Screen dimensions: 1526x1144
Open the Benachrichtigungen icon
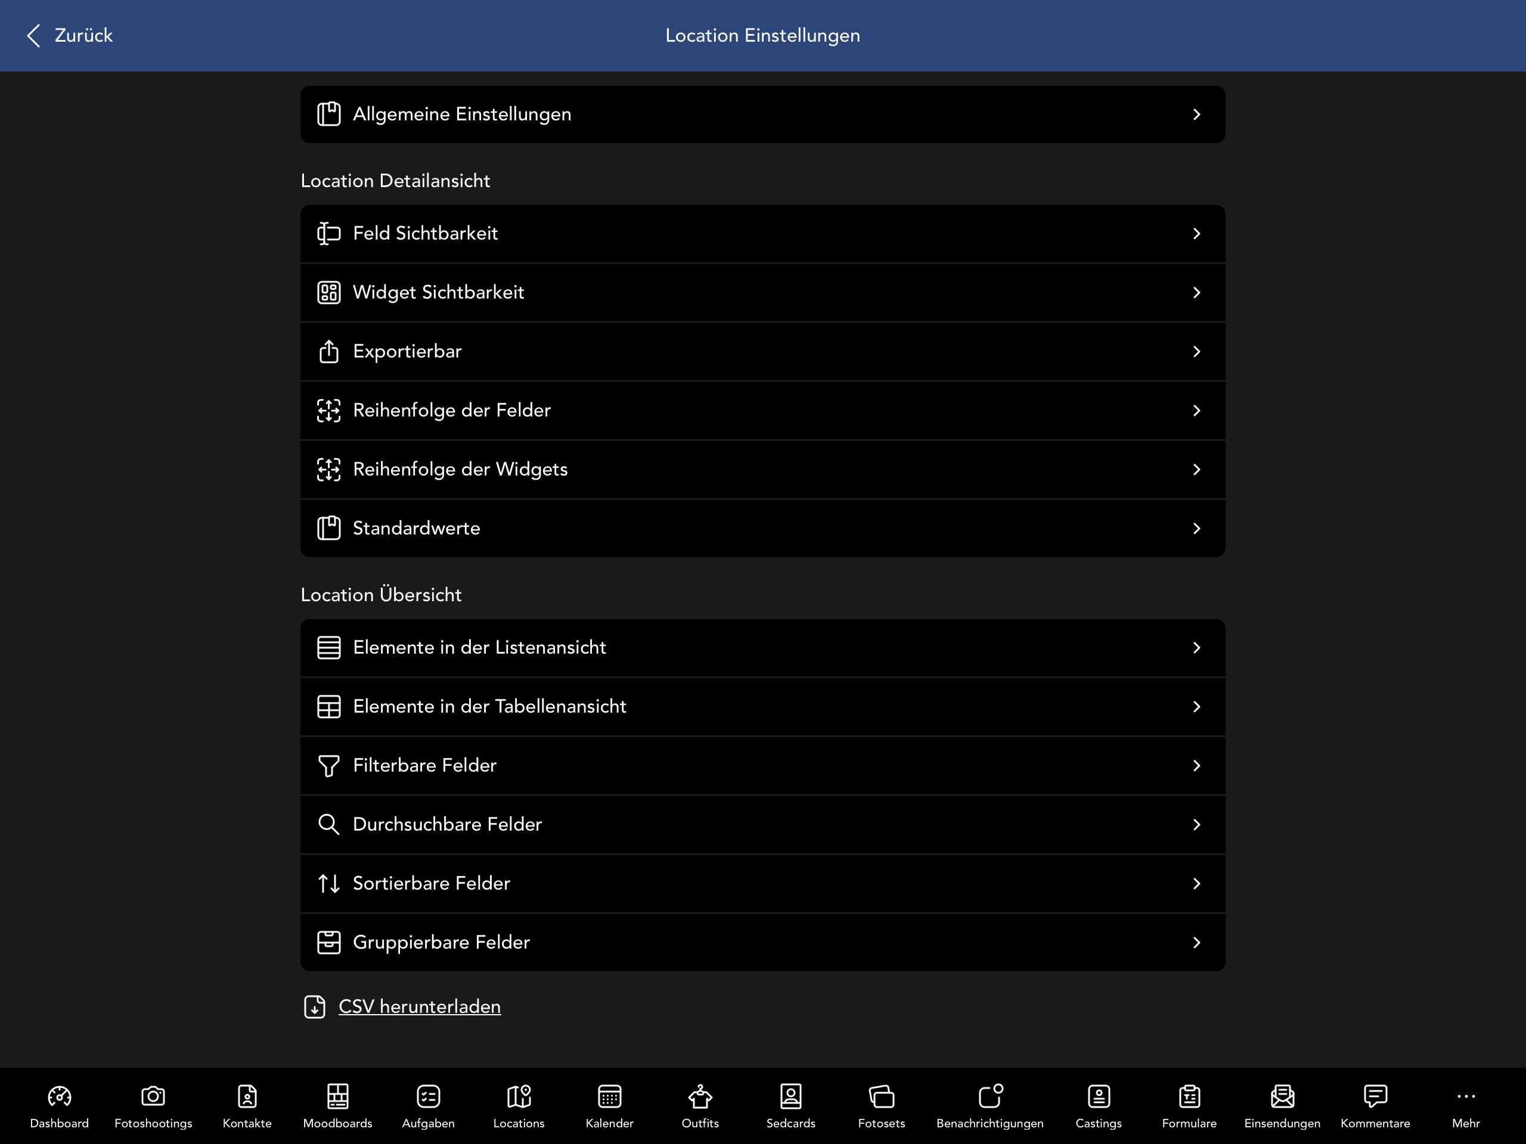click(990, 1095)
